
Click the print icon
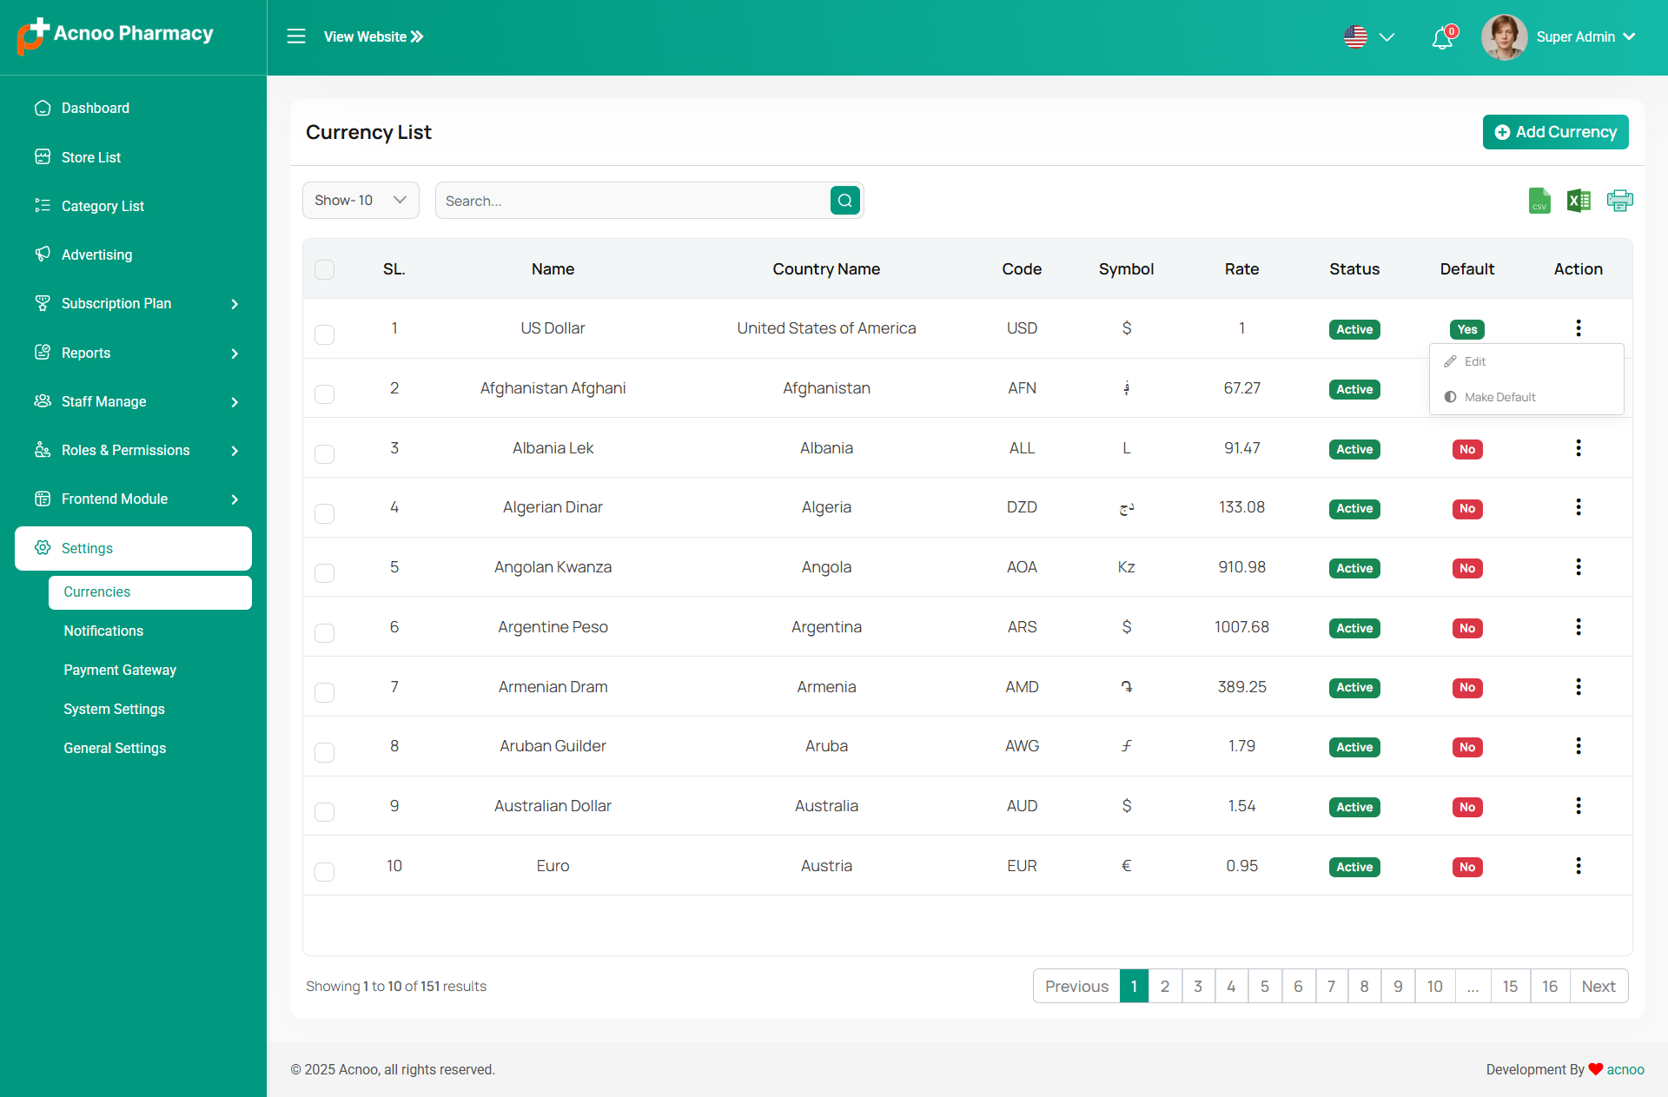(x=1619, y=201)
